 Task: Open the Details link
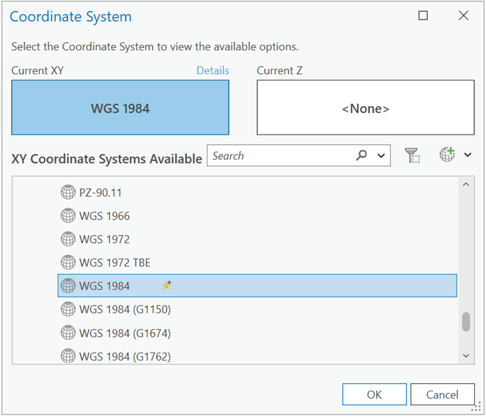click(212, 71)
